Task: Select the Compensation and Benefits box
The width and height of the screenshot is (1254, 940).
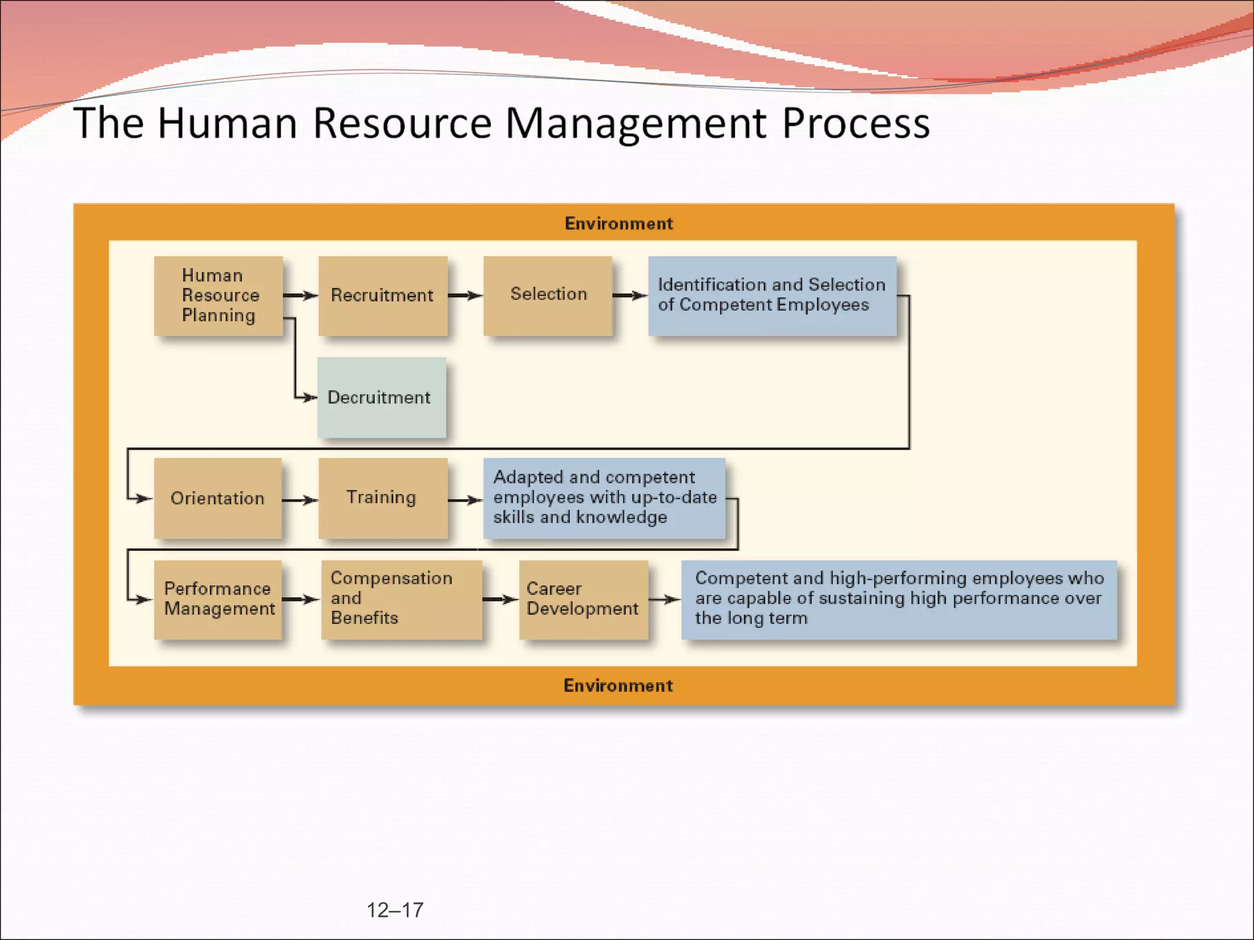Action: pyautogui.click(x=401, y=599)
